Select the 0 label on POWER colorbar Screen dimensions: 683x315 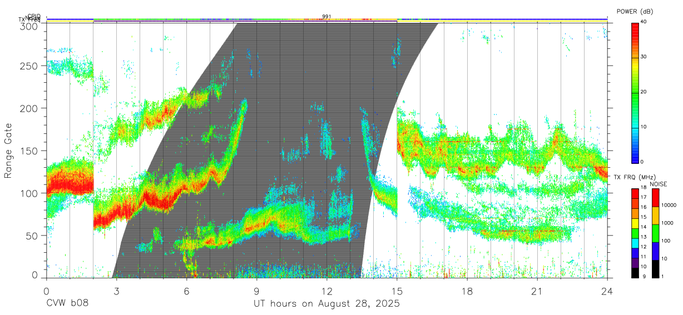(x=643, y=162)
